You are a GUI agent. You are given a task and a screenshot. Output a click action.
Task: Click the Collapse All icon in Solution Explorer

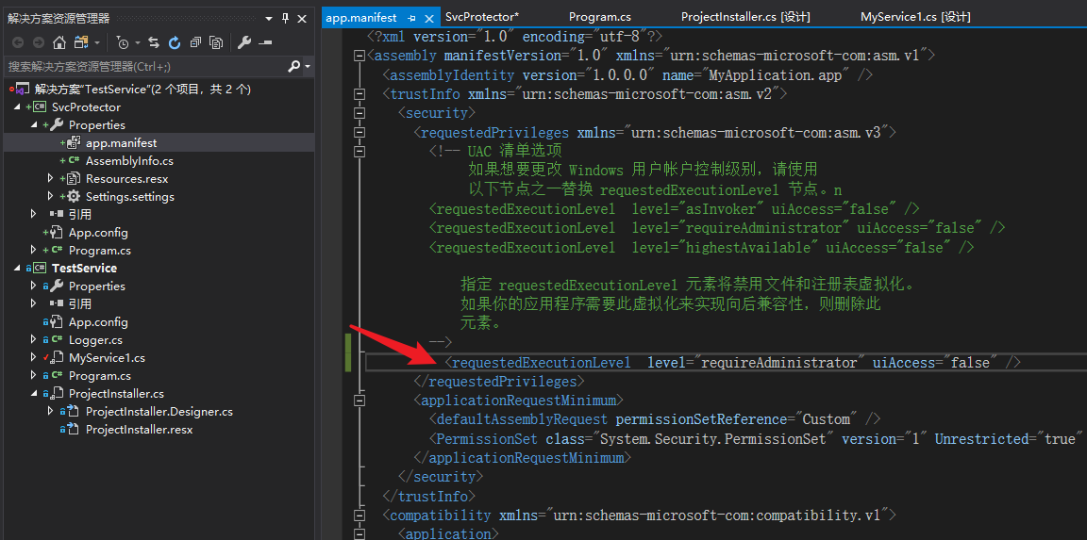[x=195, y=42]
